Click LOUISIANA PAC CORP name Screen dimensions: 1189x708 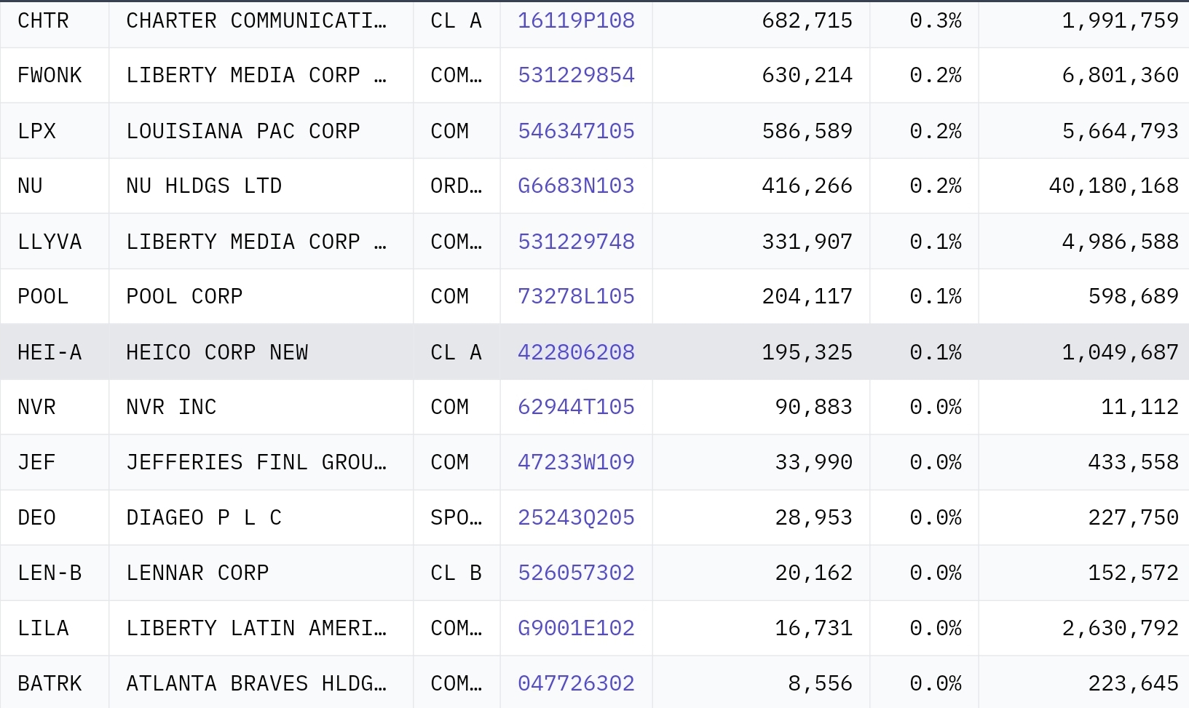[243, 131]
